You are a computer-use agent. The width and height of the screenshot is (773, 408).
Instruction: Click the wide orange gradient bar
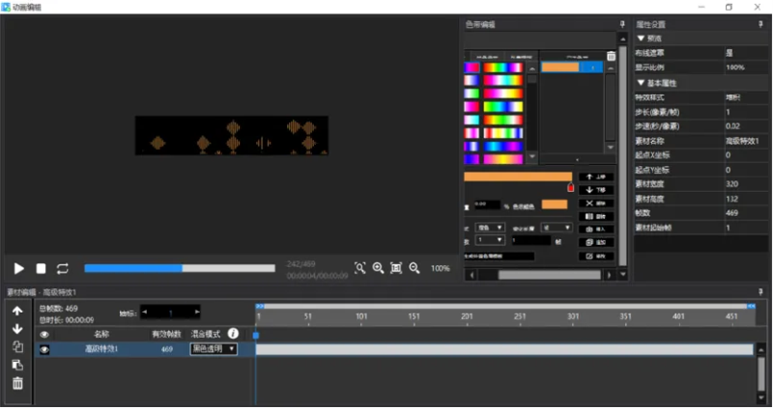tap(518, 177)
